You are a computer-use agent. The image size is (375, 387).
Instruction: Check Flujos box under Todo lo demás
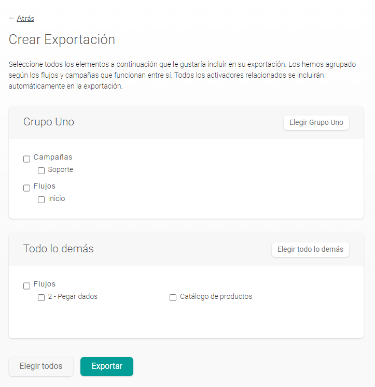[x=27, y=286]
